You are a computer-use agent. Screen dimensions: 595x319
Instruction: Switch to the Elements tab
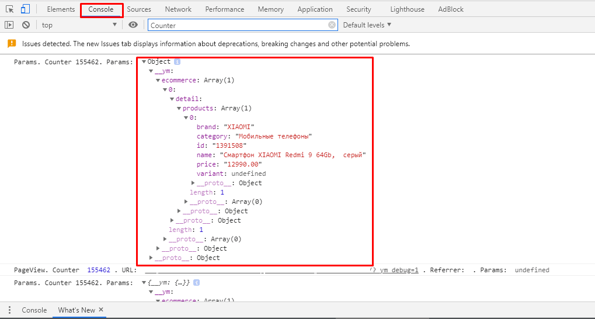(x=61, y=9)
